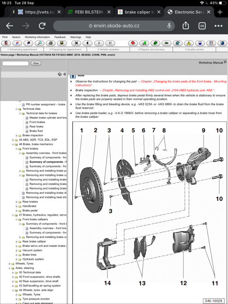Select Removing and installing heat shield item
This screenshot has width=228, height=304.
click(x=46, y=197)
